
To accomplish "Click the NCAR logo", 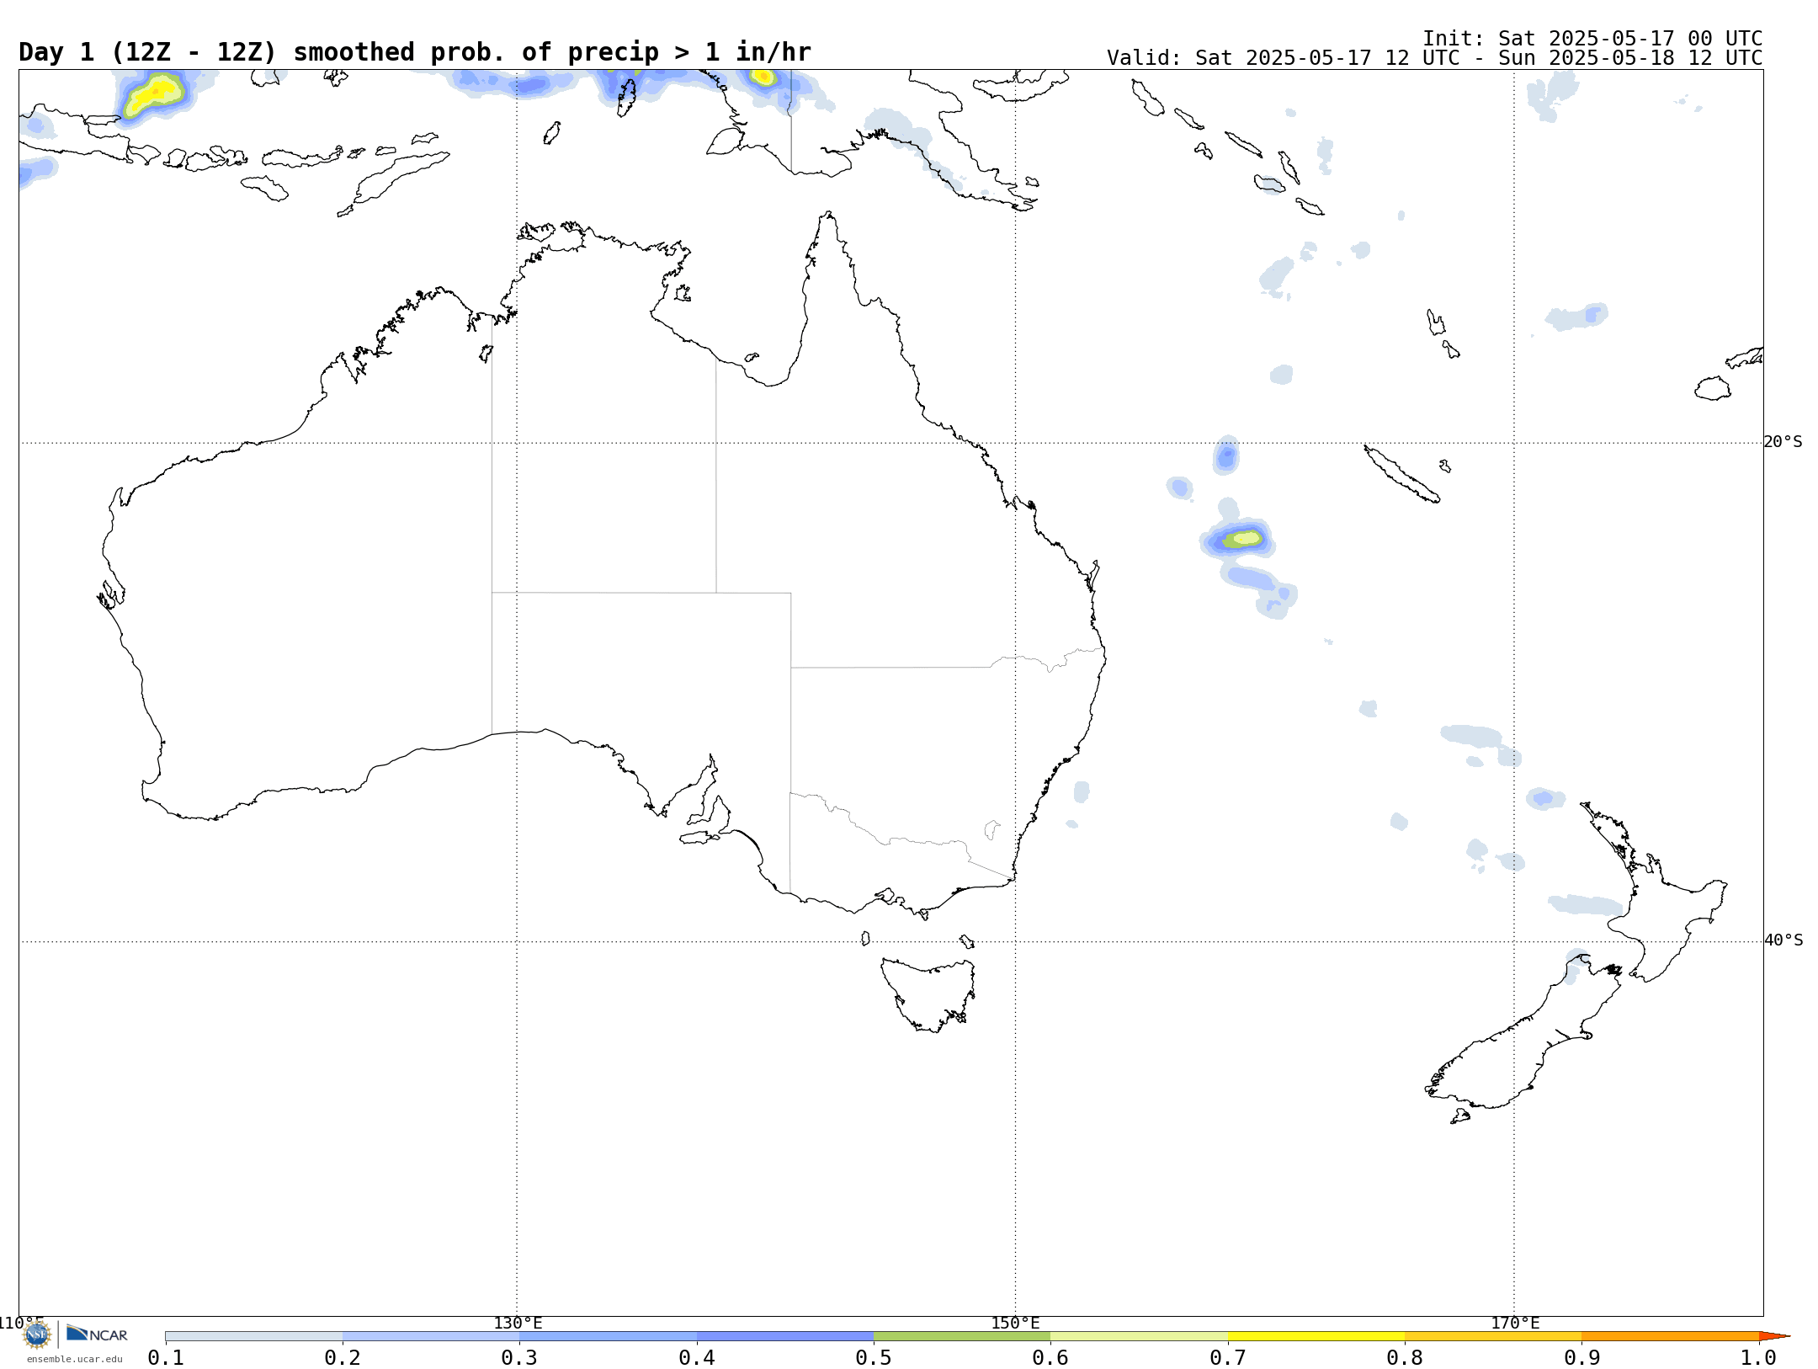I will (x=97, y=1334).
